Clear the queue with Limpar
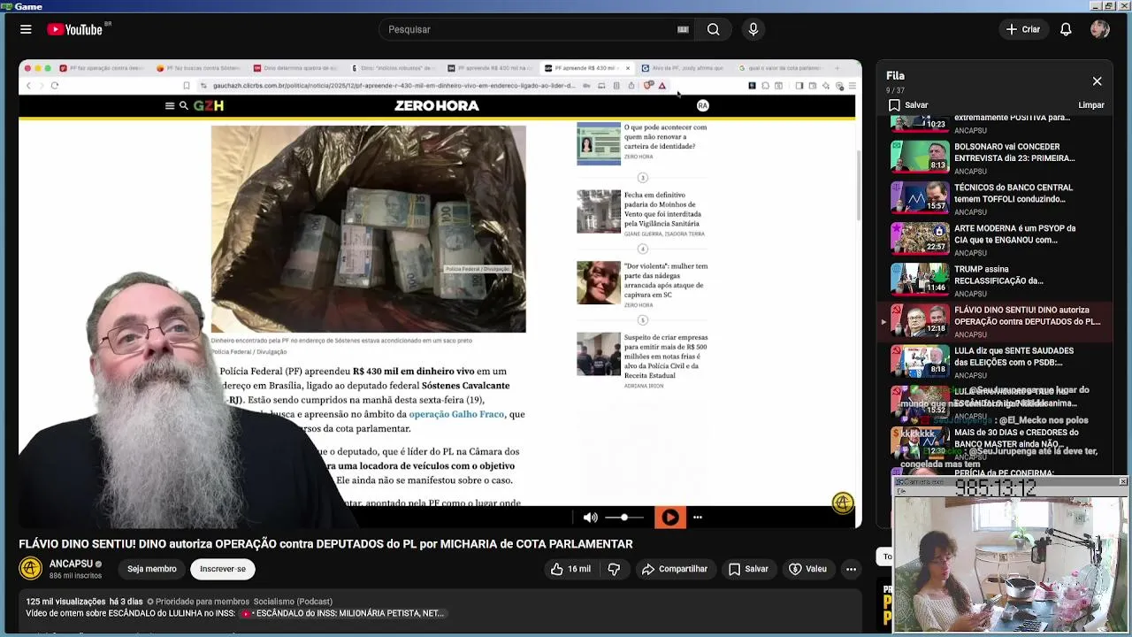 (x=1091, y=104)
